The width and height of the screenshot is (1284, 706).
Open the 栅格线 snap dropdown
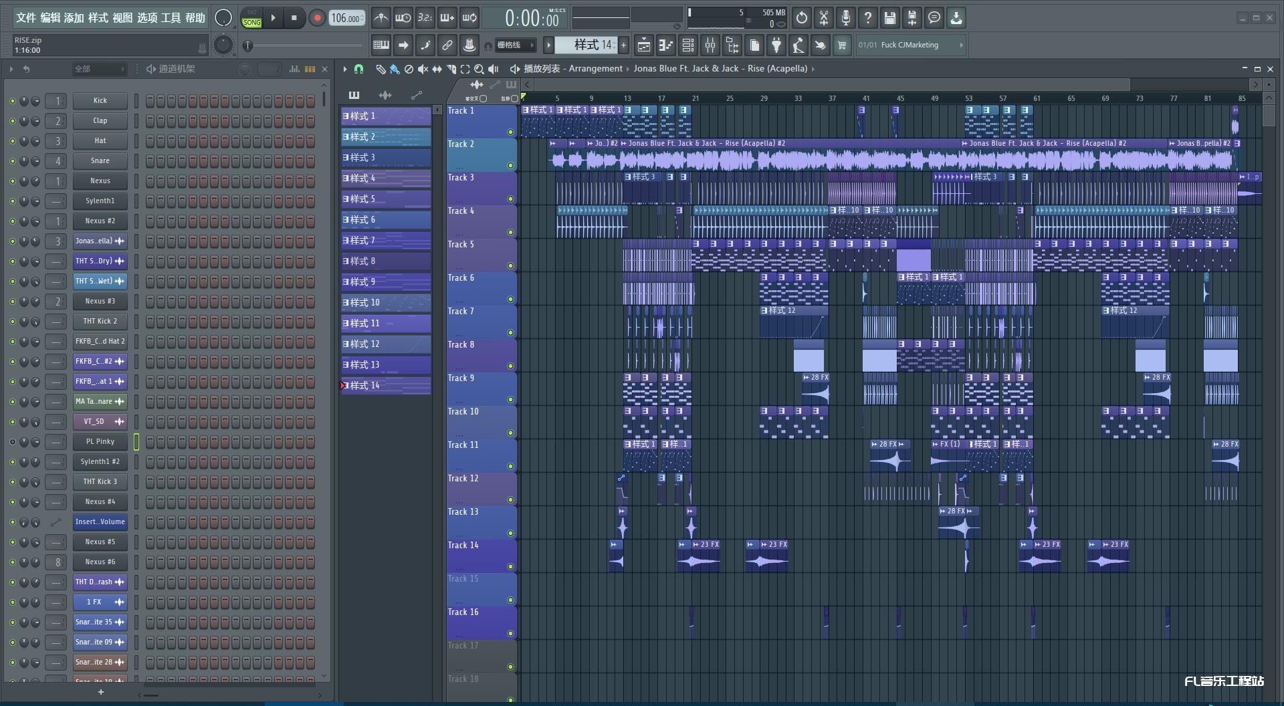[x=515, y=45]
